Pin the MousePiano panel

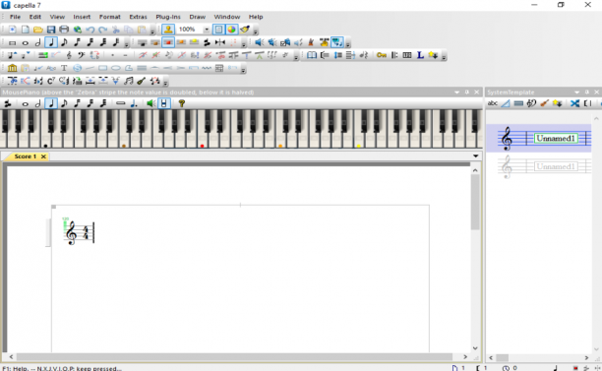(467, 93)
